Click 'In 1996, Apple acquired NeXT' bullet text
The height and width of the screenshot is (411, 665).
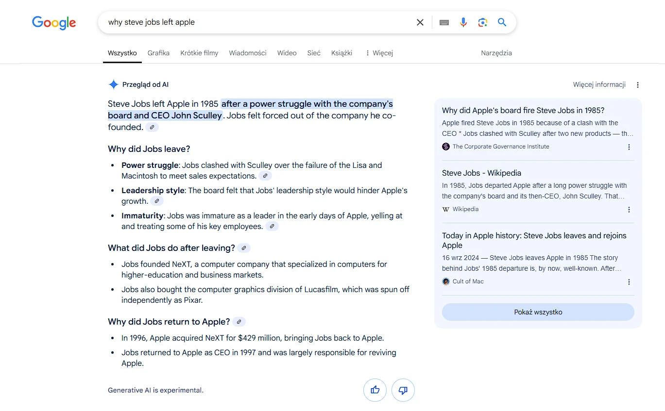click(253, 338)
